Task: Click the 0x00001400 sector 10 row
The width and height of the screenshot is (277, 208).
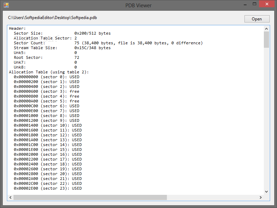Action: (x=48, y=125)
